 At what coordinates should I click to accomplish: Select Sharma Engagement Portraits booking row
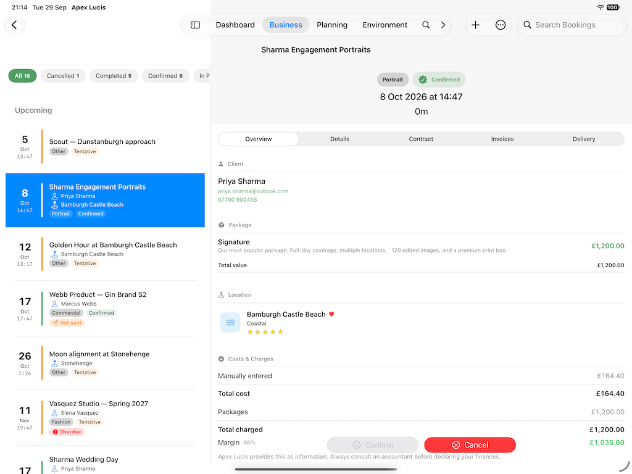pos(105,200)
